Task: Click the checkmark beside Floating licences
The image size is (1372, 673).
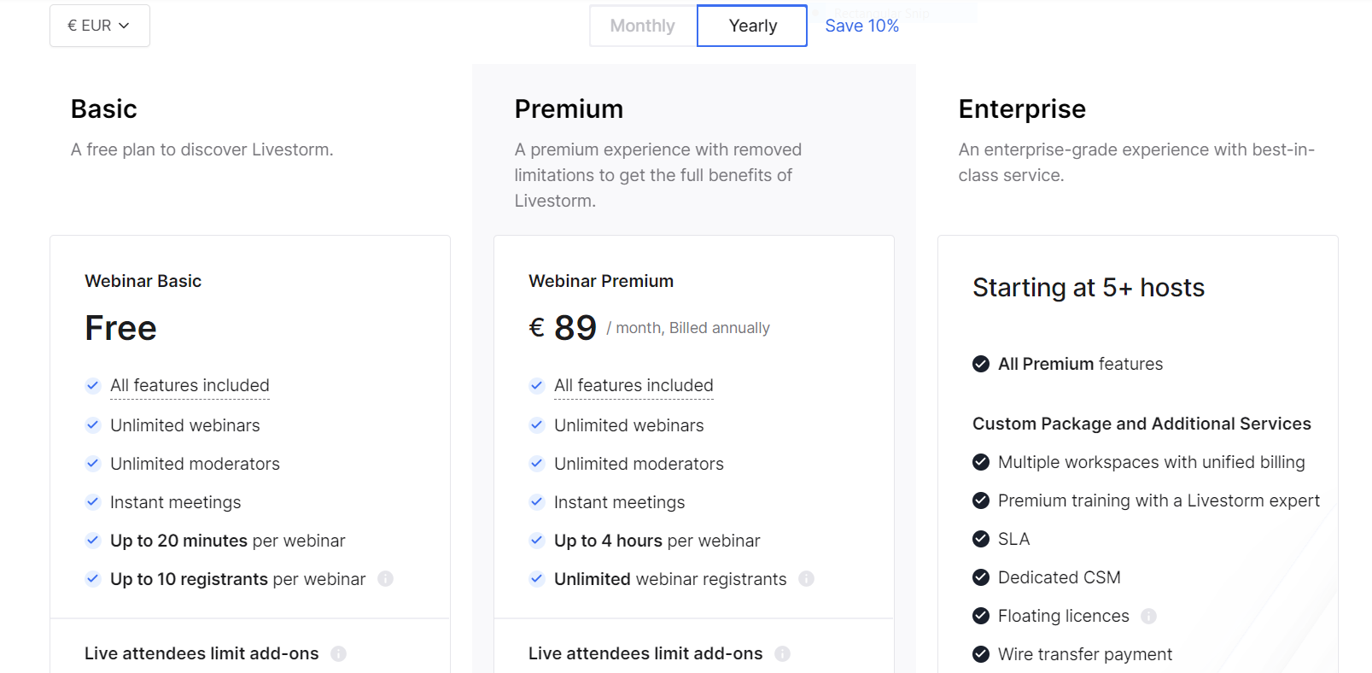Action: coord(981,616)
